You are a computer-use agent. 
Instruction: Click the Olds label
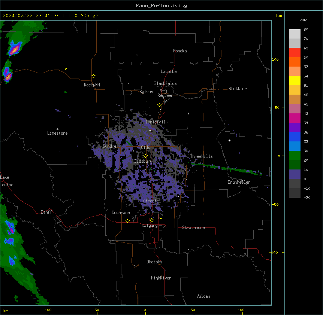click(x=145, y=147)
